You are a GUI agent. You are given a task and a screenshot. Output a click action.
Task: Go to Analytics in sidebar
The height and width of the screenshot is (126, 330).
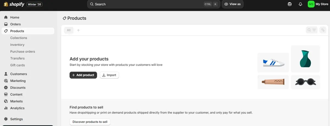pyautogui.click(x=28, y=108)
